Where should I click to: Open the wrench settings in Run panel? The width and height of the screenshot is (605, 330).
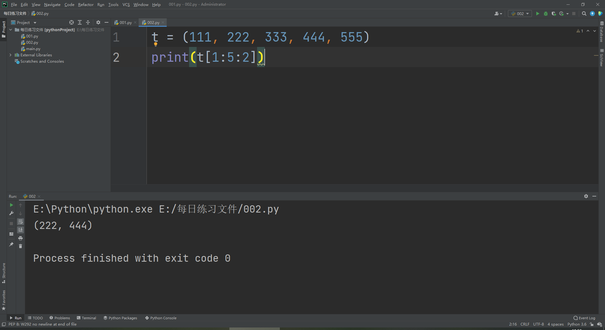coord(11,213)
